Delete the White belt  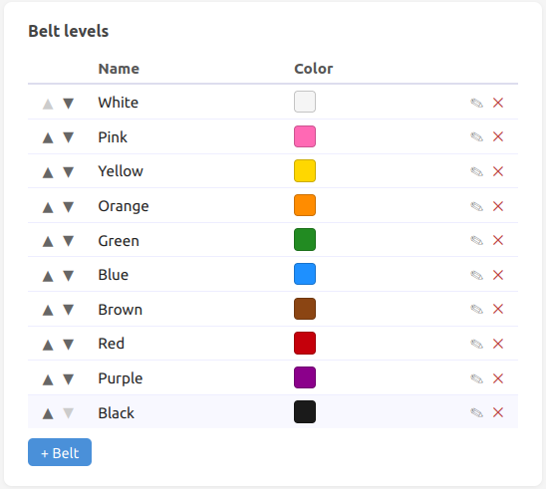pos(498,103)
